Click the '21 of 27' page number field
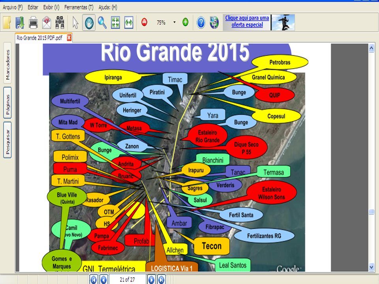379x284 pixels. click(x=128, y=279)
